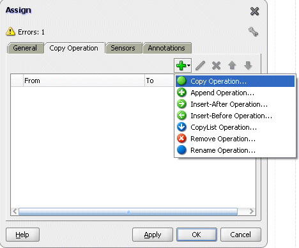Confirm with the OK button
Image resolution: width=299 pixels, height=248 pixels.
pyautogui.click(x=197, y=235)
